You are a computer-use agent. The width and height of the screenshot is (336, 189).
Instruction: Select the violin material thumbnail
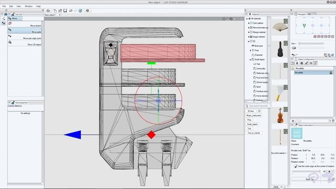coord(280,115)
